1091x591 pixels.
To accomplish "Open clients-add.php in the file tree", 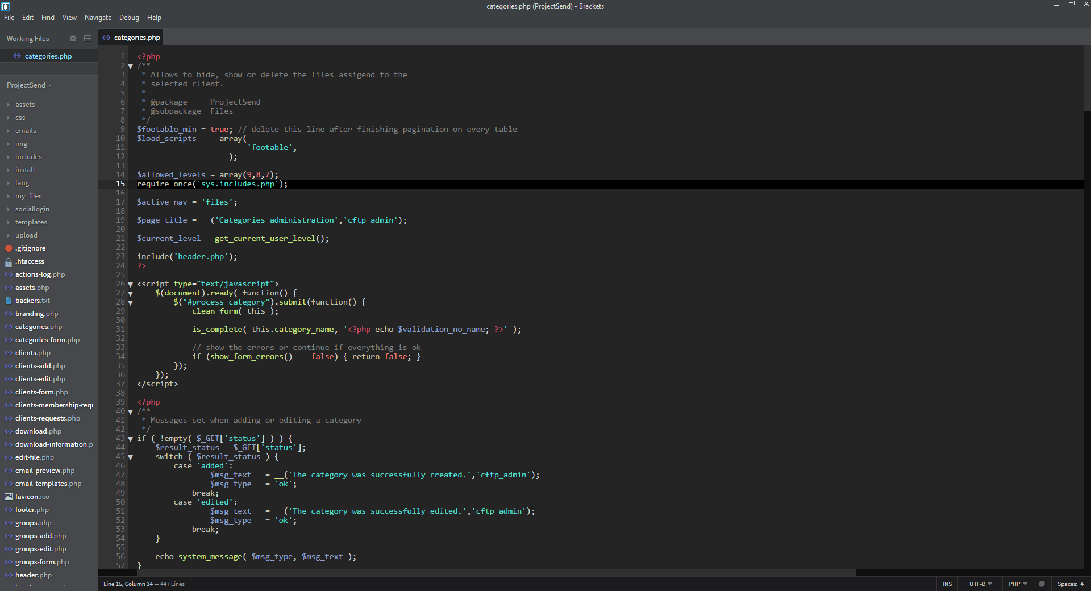I will (40, 366).
